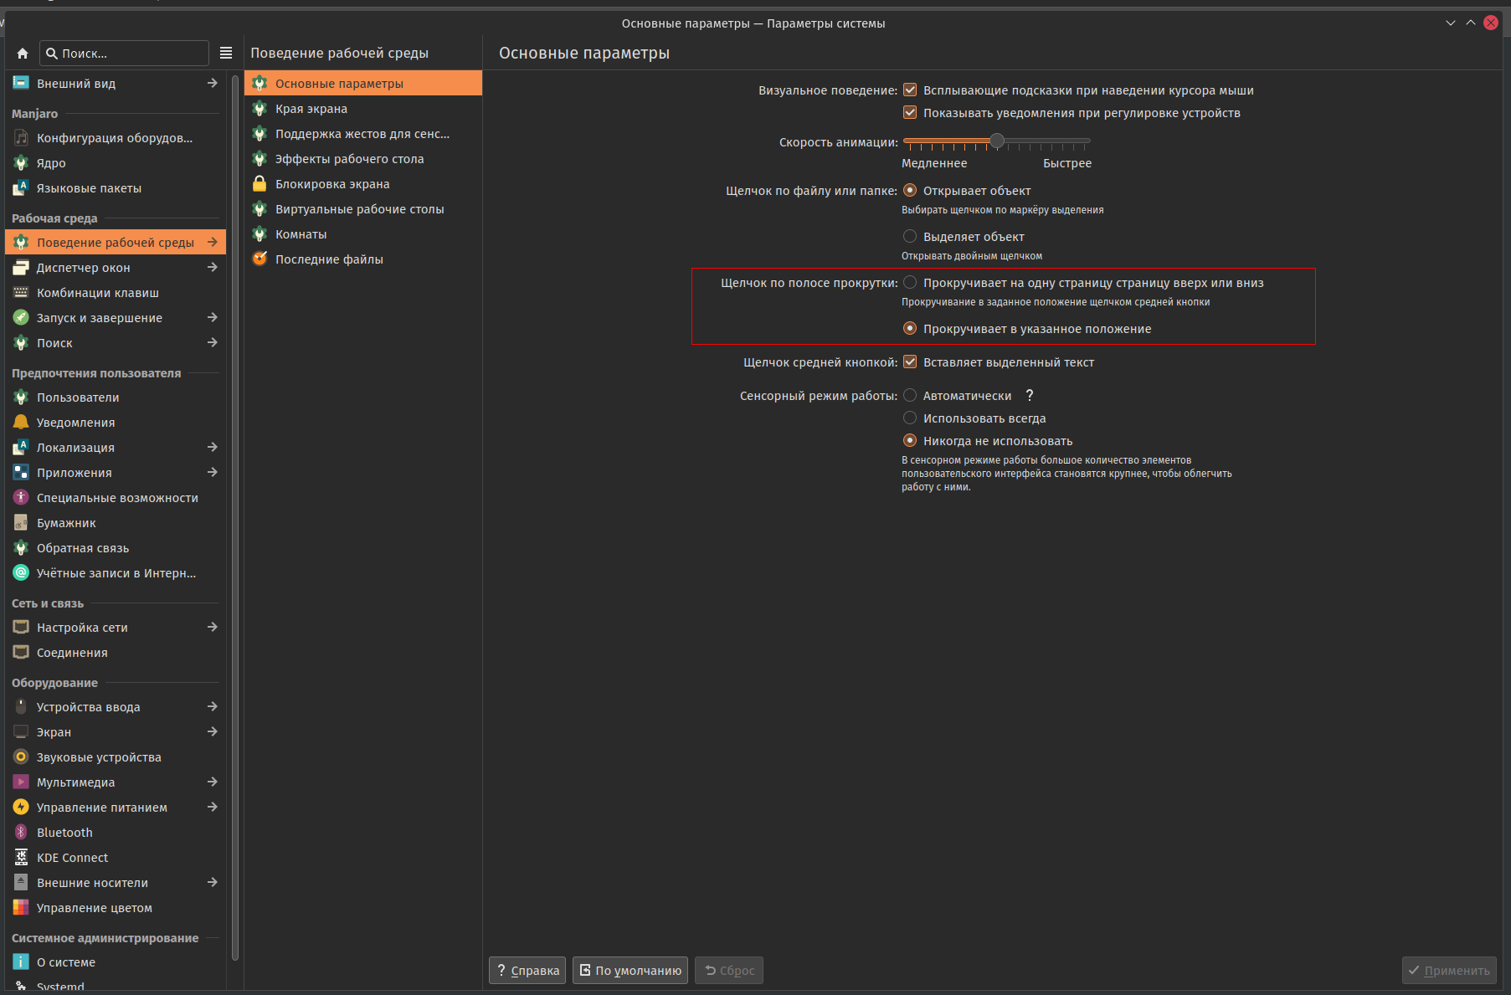The height and width of the screenshot is (995, 1511).
Task: Click the Сброс reset button
Action: tap(729, 971)
